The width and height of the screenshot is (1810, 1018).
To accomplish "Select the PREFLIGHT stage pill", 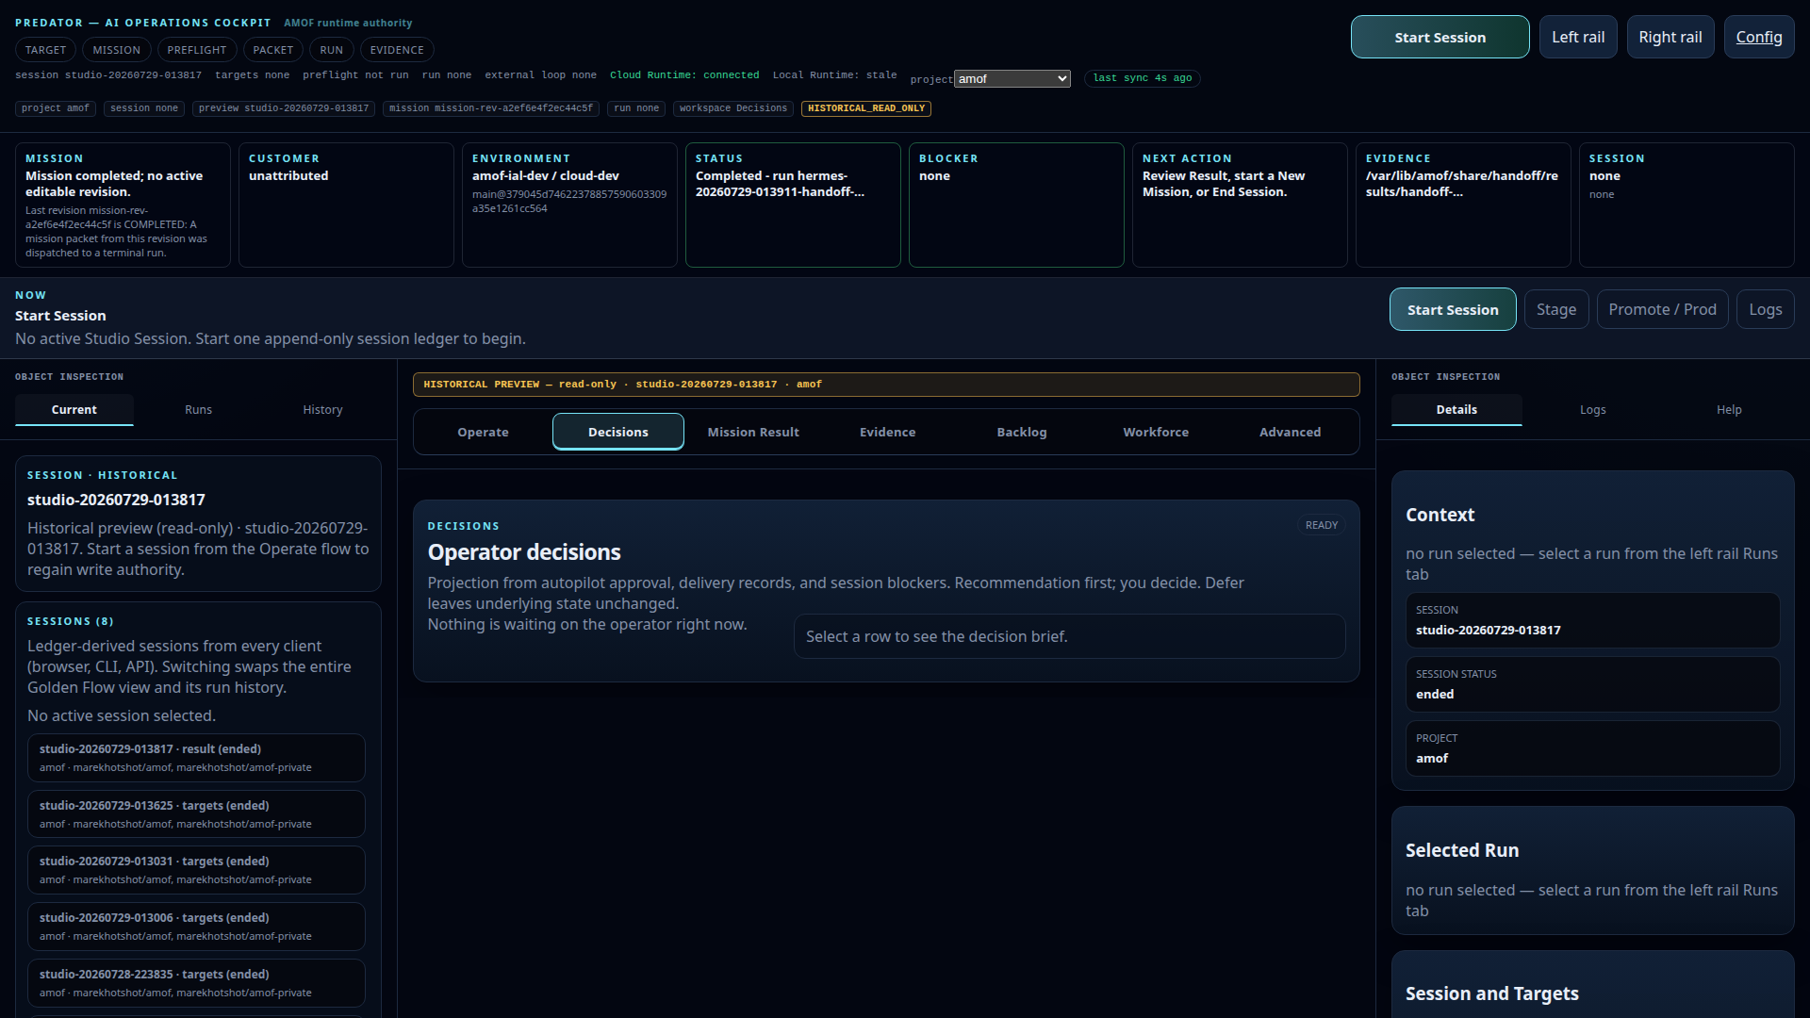I will (x=196, y=50).
